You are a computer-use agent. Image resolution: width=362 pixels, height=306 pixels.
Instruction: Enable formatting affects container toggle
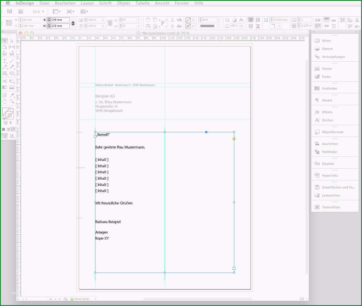click(5, 123)
